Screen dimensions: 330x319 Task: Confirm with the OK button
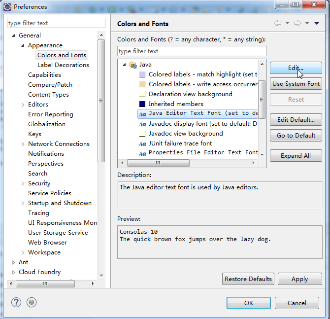[249, 303]
